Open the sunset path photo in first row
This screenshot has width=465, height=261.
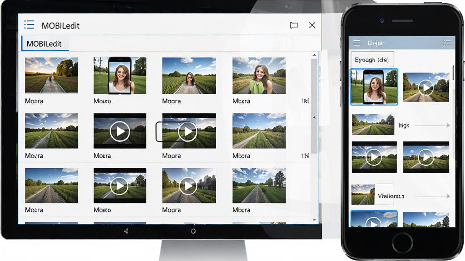[52, 75]
